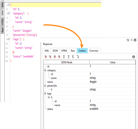The width and height of the screenshot is (138, 129).
Task: Click the last toolbar icon with right-side down arrow
Action: [78, 57]
